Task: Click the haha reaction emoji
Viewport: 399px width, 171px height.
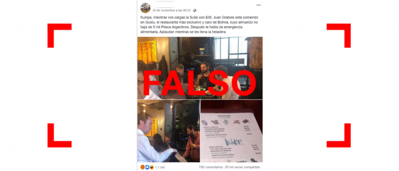Action: point(152,167)
